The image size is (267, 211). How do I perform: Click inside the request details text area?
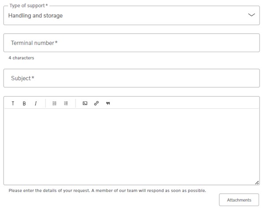(132, 147)
